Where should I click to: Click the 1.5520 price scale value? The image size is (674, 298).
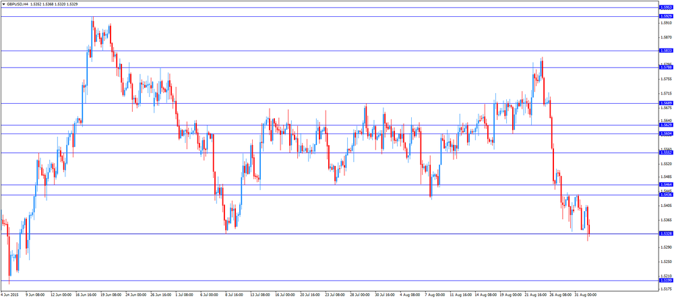point(666,164)
